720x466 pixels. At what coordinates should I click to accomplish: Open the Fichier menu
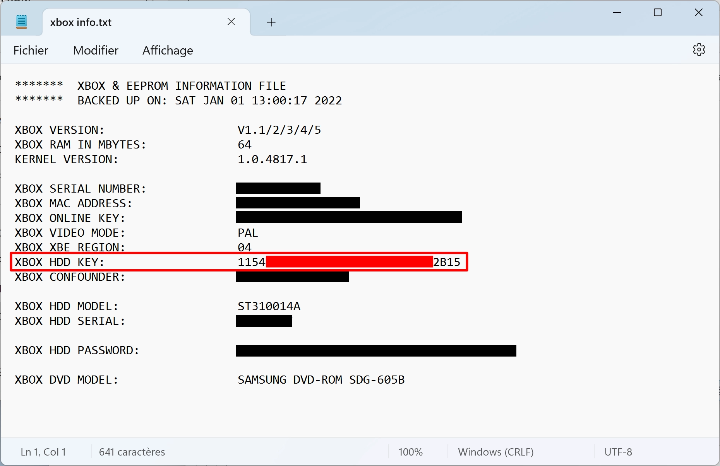point(31,50)
